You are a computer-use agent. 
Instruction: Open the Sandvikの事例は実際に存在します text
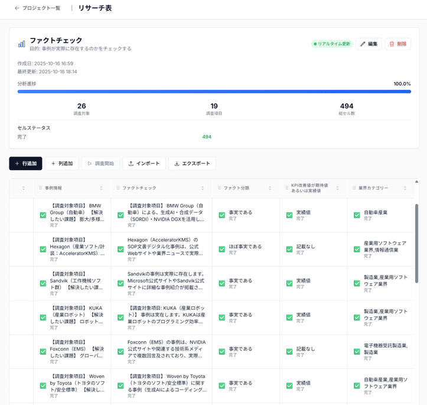point(166,281)
